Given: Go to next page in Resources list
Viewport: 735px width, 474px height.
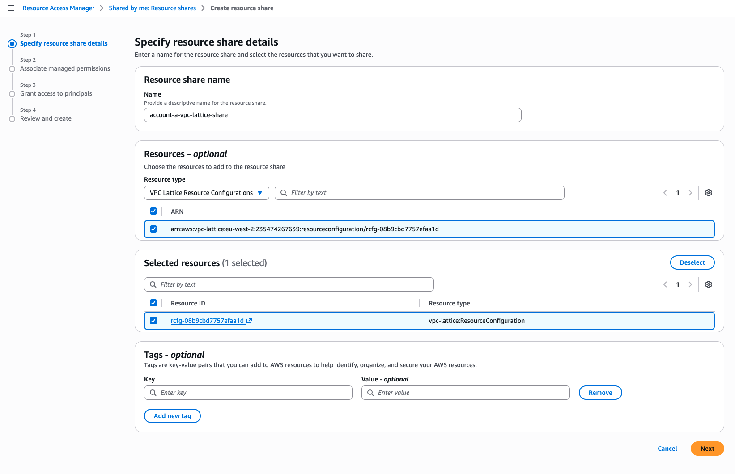Looking at the screenshot, I should pos(690,193).
